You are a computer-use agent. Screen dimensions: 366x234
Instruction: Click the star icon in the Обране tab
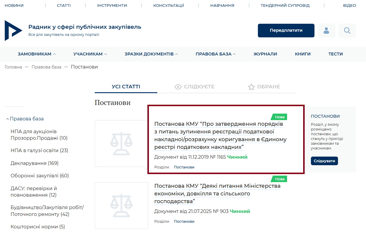[x=251, y=87]
